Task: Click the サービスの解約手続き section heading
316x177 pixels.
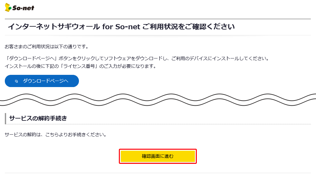Action: click(x=38, y=118)
